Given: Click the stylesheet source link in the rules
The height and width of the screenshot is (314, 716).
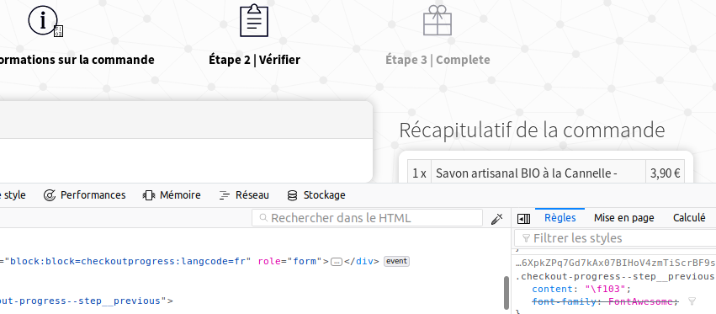Looking at the screenshot, I should (x=615, y=263).
